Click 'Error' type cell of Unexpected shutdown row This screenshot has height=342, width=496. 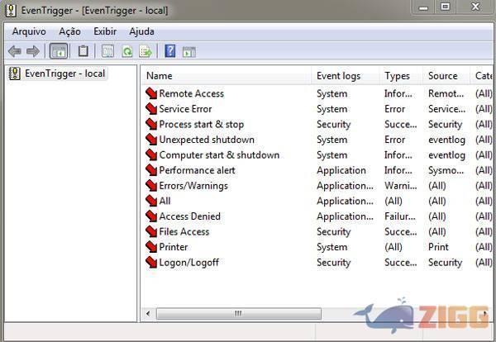[395, 140]
